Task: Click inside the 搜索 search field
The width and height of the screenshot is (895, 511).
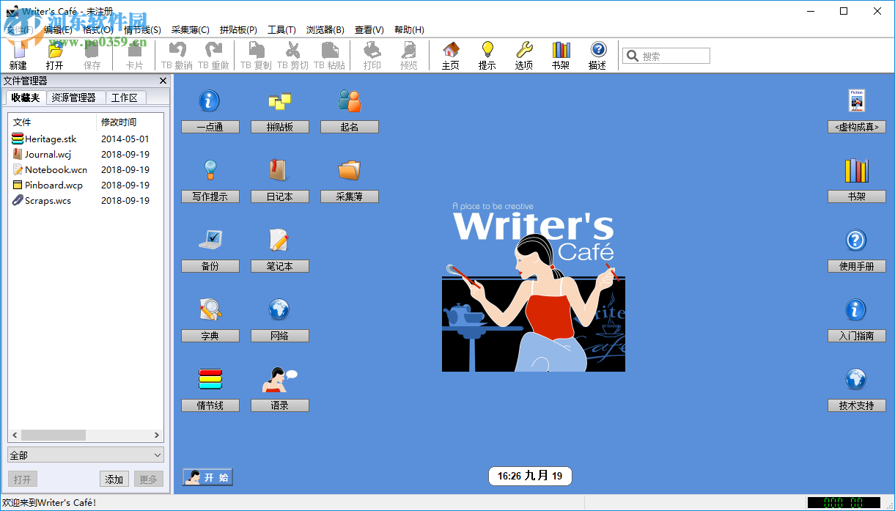Action: (666, 55)
